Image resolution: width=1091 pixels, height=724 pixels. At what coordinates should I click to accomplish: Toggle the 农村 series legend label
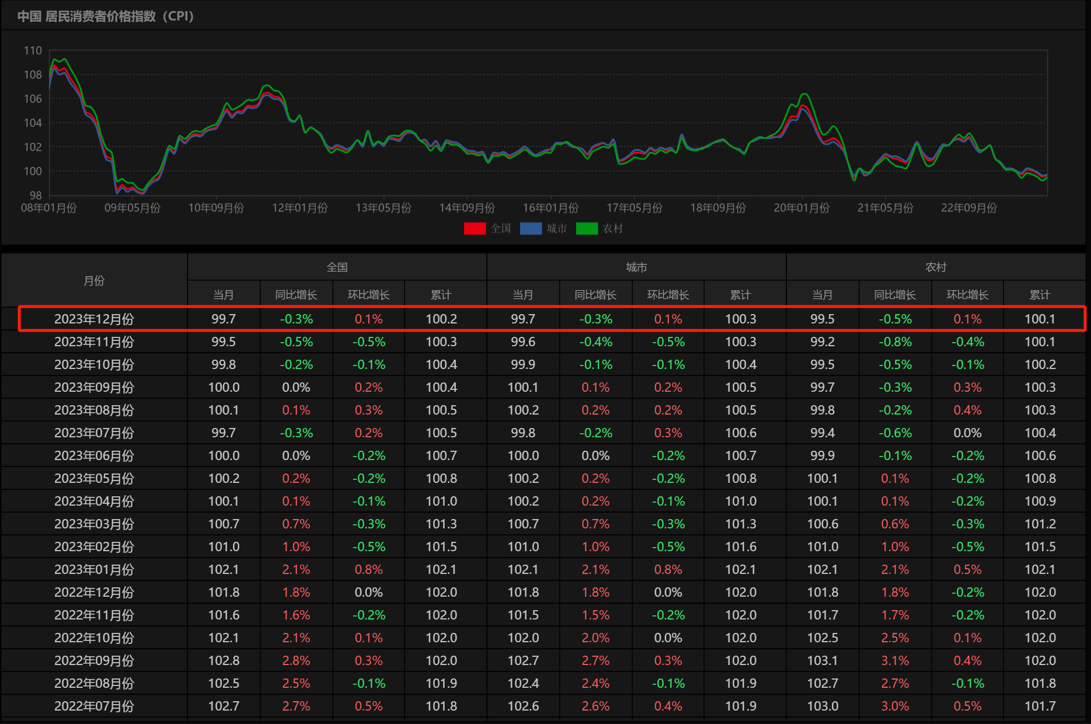tap(613, 228)
